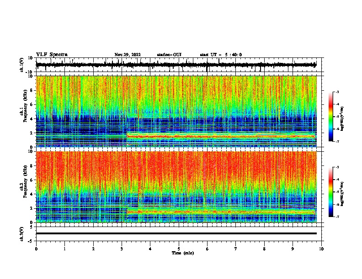Click the "ch.3(V)" axis label
This screenshot has width=362, height=279.
[22, 234]
